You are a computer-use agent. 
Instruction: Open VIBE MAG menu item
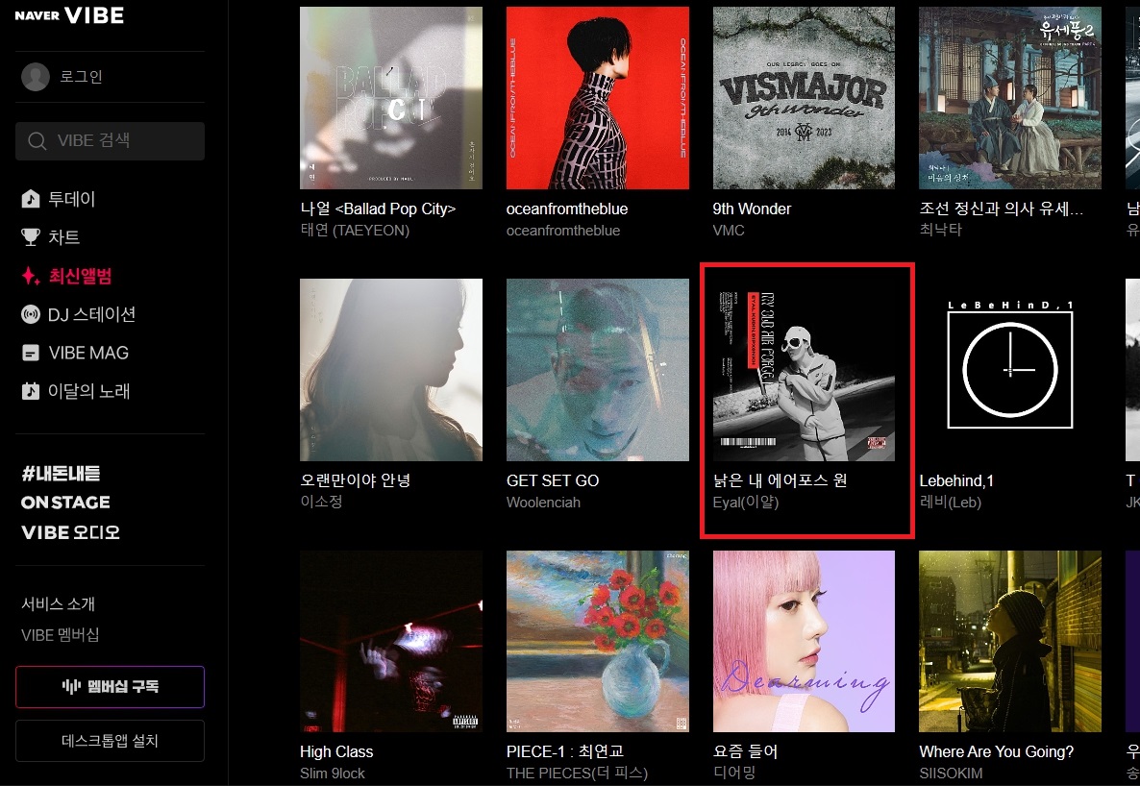tap(88, 353)
